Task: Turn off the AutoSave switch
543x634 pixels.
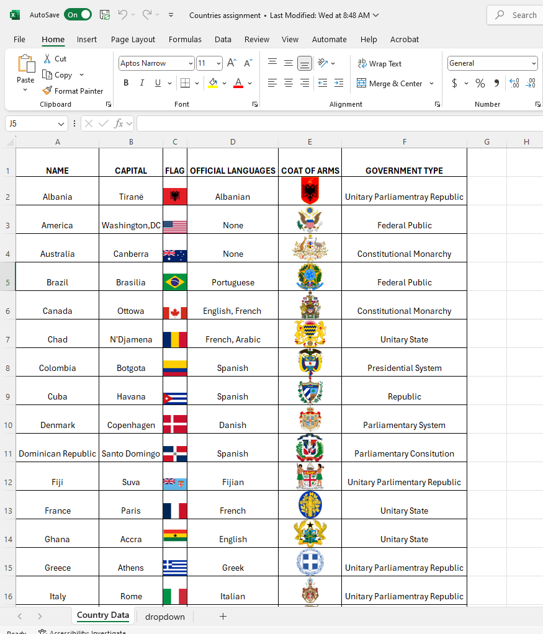Action: pyautogui.click(x=78, y=15)
